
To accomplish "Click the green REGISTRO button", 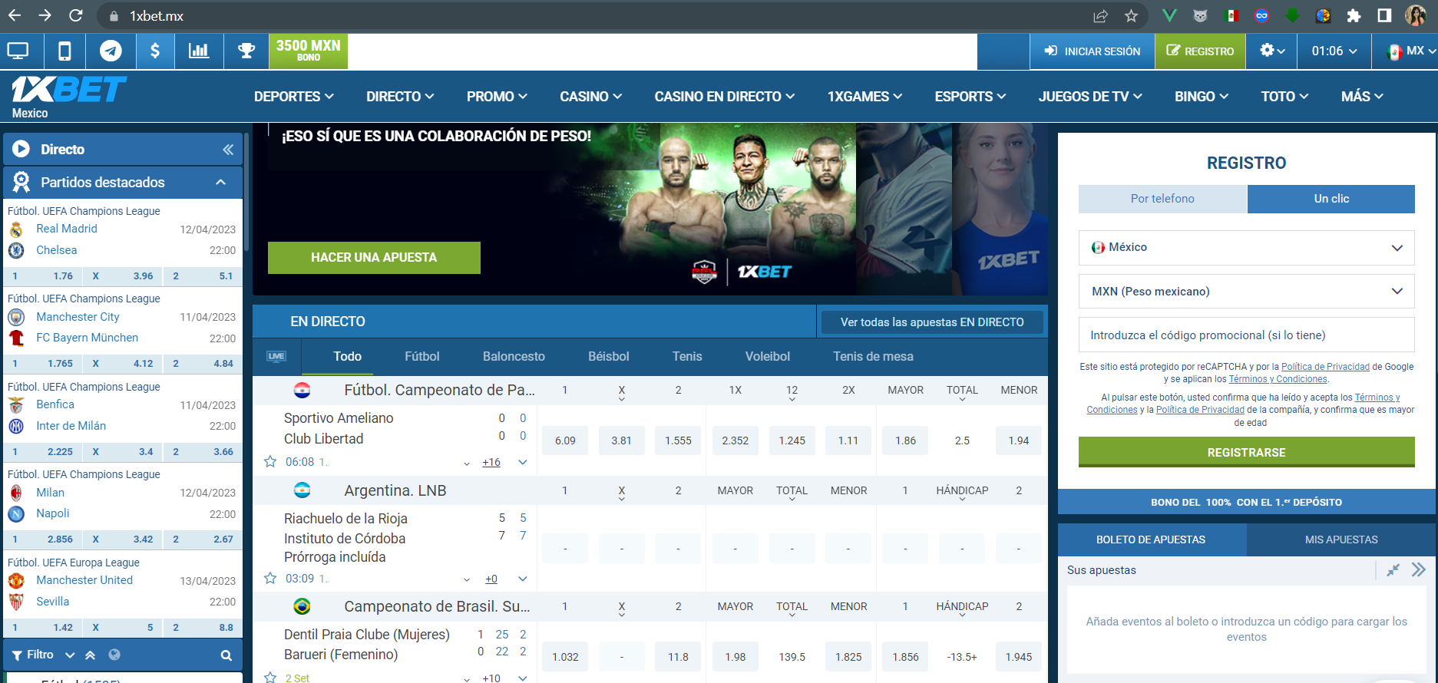I will [1200, 51].
